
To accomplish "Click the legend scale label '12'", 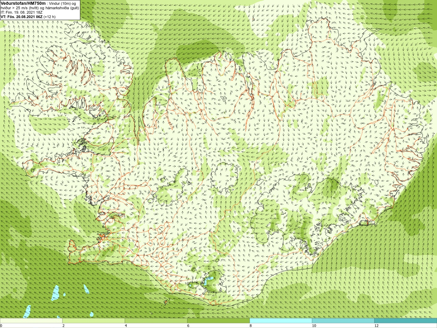I will (376, 326).
